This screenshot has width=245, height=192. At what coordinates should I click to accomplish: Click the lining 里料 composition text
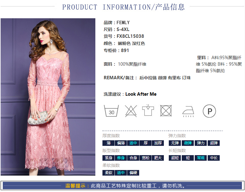pyautogui.click(x=219, y=64)
